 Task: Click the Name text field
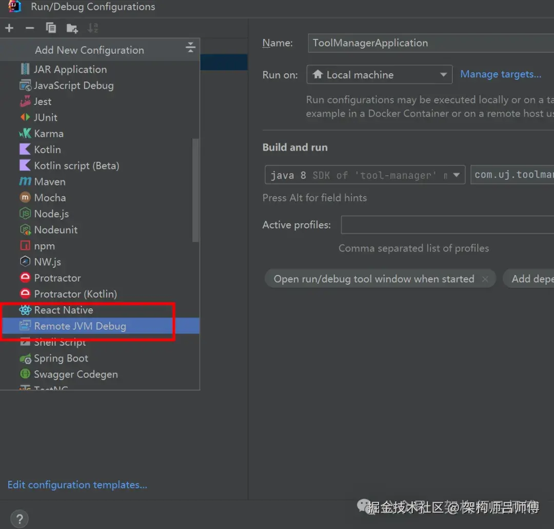tap(431, 43)
